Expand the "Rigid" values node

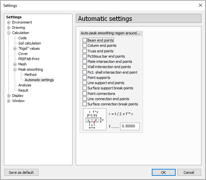click(x=15, y=48)
